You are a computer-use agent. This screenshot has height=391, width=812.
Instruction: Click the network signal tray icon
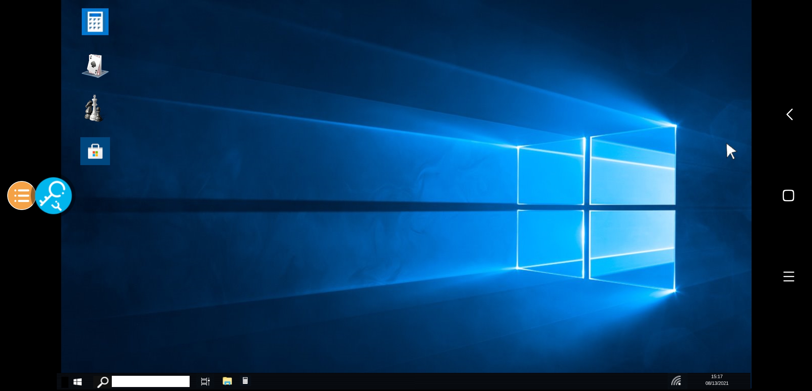point(676,381)
